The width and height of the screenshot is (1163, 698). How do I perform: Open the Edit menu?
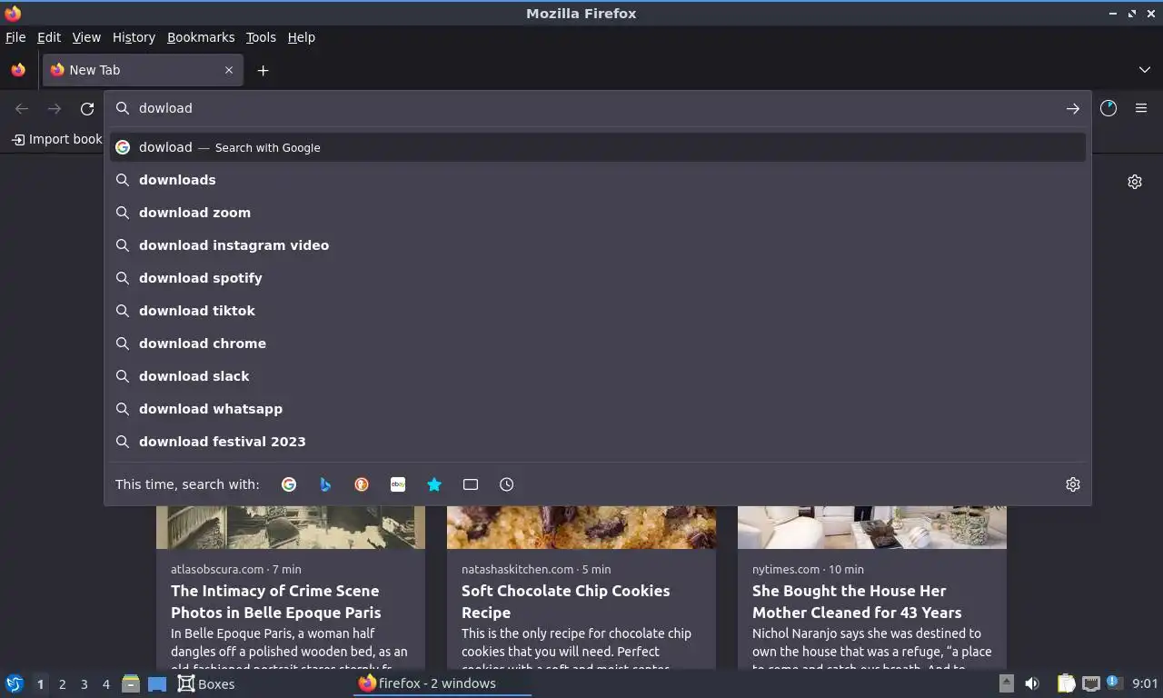pyautogui.click(x=49, y=37)
